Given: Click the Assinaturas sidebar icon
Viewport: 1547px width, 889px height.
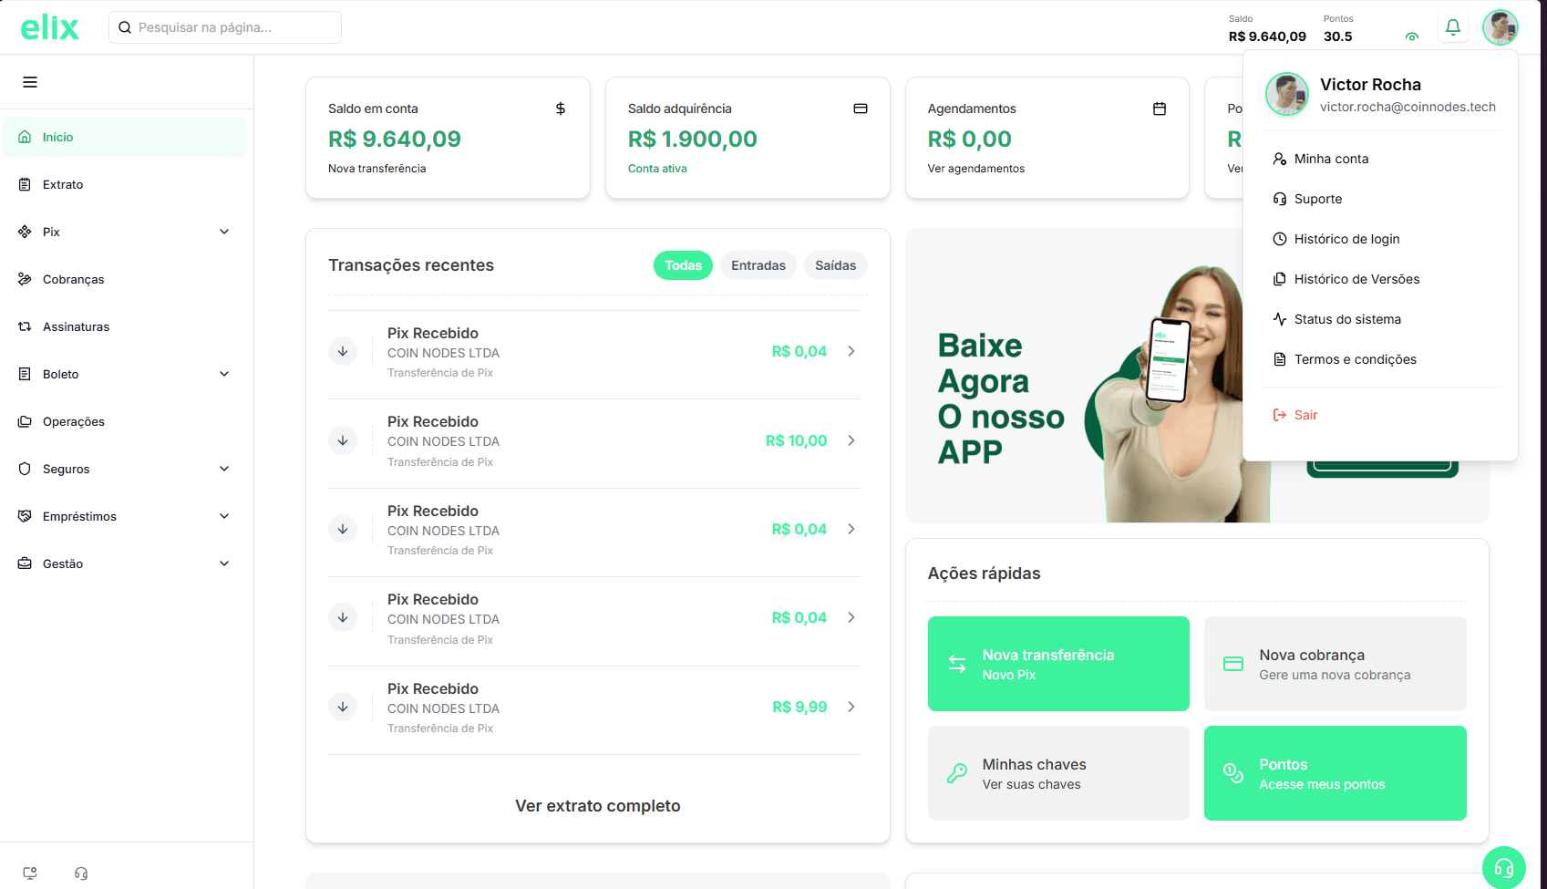Looking at the screenshot, I should pos(25,326).
